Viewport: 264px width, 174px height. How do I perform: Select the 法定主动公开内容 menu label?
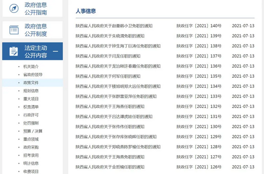[x=36, y=51]
